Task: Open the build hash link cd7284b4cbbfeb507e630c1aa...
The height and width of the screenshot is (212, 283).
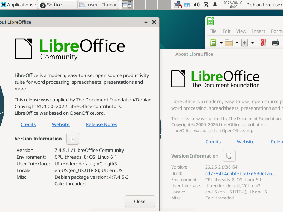Action: click(x=241, y=173)
